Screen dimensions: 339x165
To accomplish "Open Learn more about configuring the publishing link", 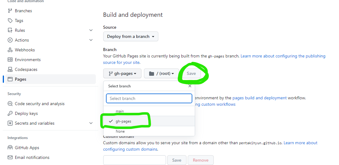I will click(x=283, y=56).
